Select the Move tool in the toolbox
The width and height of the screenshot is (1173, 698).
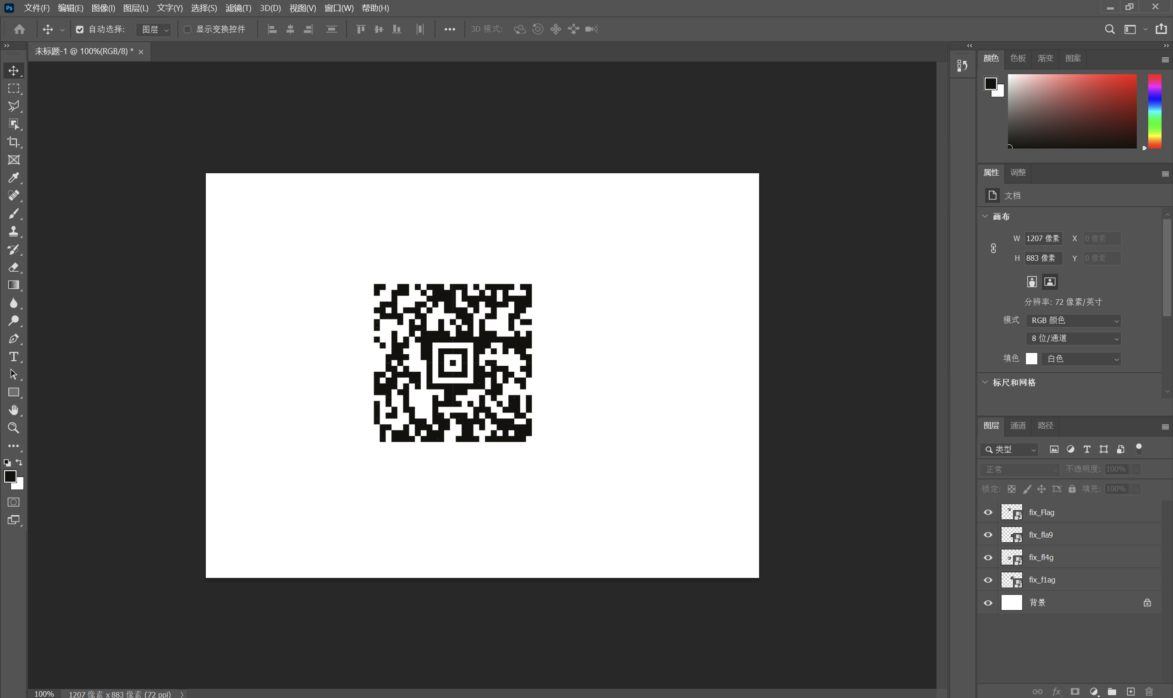[x=13, y=71]
